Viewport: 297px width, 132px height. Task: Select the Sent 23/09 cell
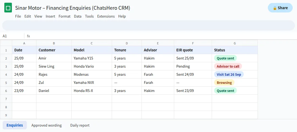click(193, 91)
